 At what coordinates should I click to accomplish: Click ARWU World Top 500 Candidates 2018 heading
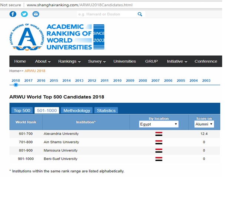(57, 97)
